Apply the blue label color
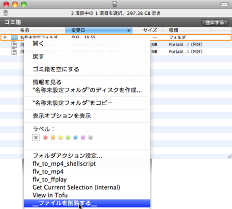The image size is (232, 209). [75, 137]
